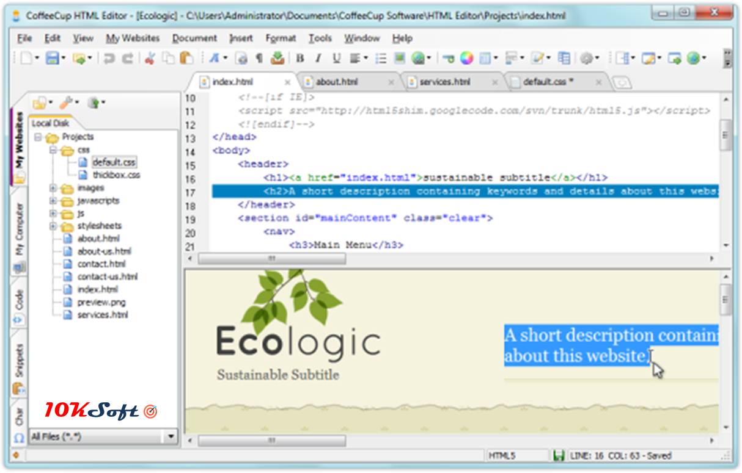742x473 pixels.
Task: Click the Paste clipboard icon
Action: tap(186, 58)
